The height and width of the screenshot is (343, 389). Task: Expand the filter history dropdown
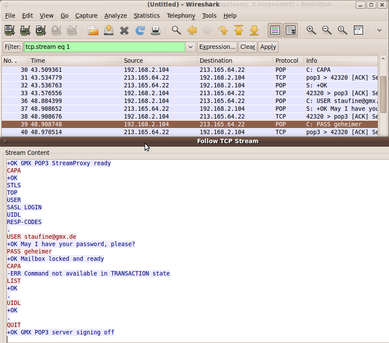(190, 47)
